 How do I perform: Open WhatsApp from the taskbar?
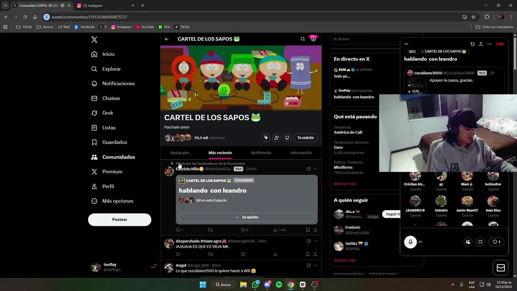[255, 285]
